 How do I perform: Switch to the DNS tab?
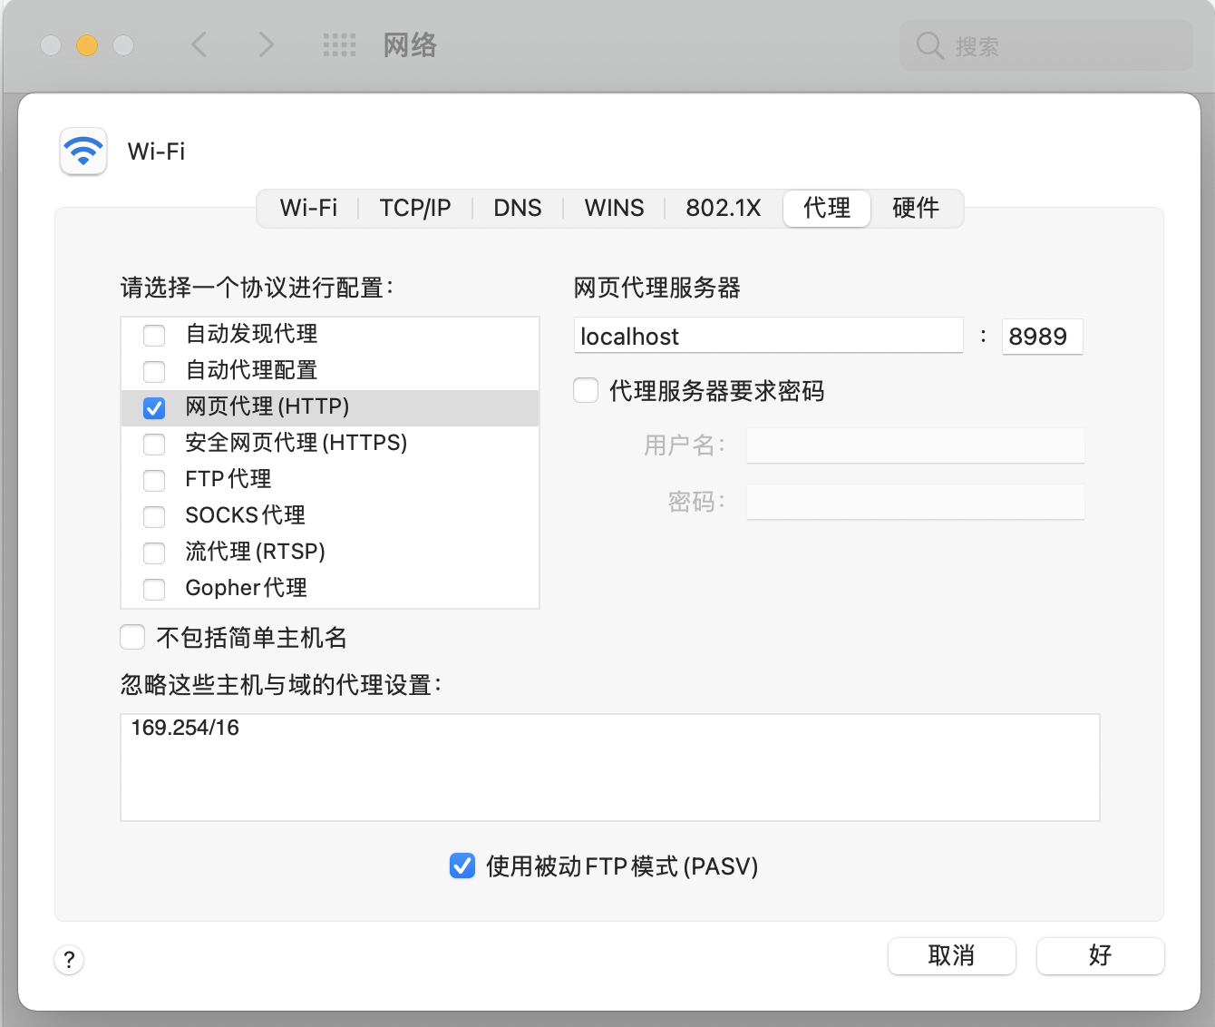point(518,208)
